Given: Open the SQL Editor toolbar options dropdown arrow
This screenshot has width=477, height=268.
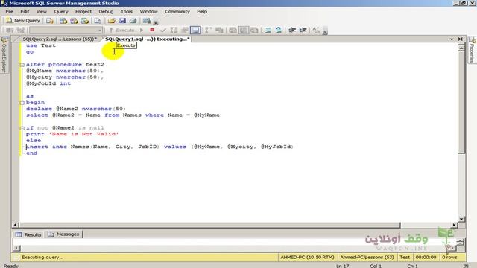Looking at the screenshot, I should coord(325,32).
